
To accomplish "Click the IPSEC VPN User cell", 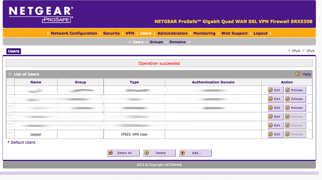I will coord(134,134).
